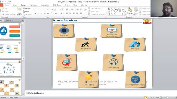Click Convert to SmartArt button
177x99 pixels.
pyautogui.click(x=97, y=15)
